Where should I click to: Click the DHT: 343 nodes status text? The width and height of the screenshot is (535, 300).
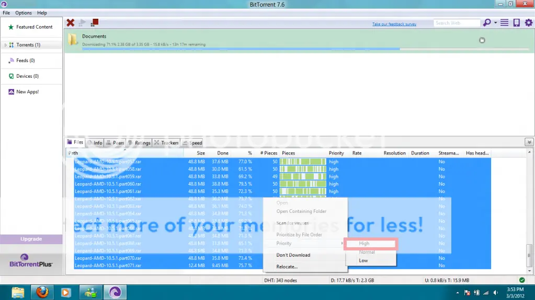click(280, 281)
